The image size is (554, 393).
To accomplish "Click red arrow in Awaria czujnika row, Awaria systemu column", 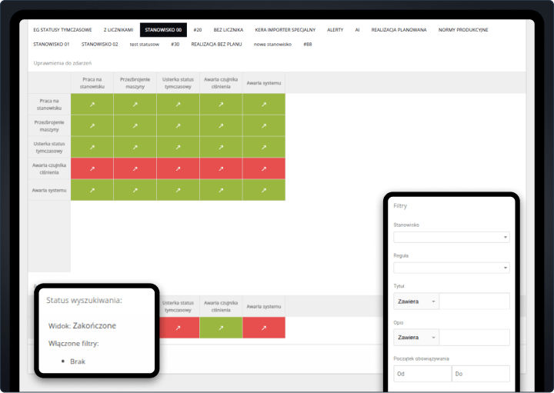I will [x=263, y=168].
